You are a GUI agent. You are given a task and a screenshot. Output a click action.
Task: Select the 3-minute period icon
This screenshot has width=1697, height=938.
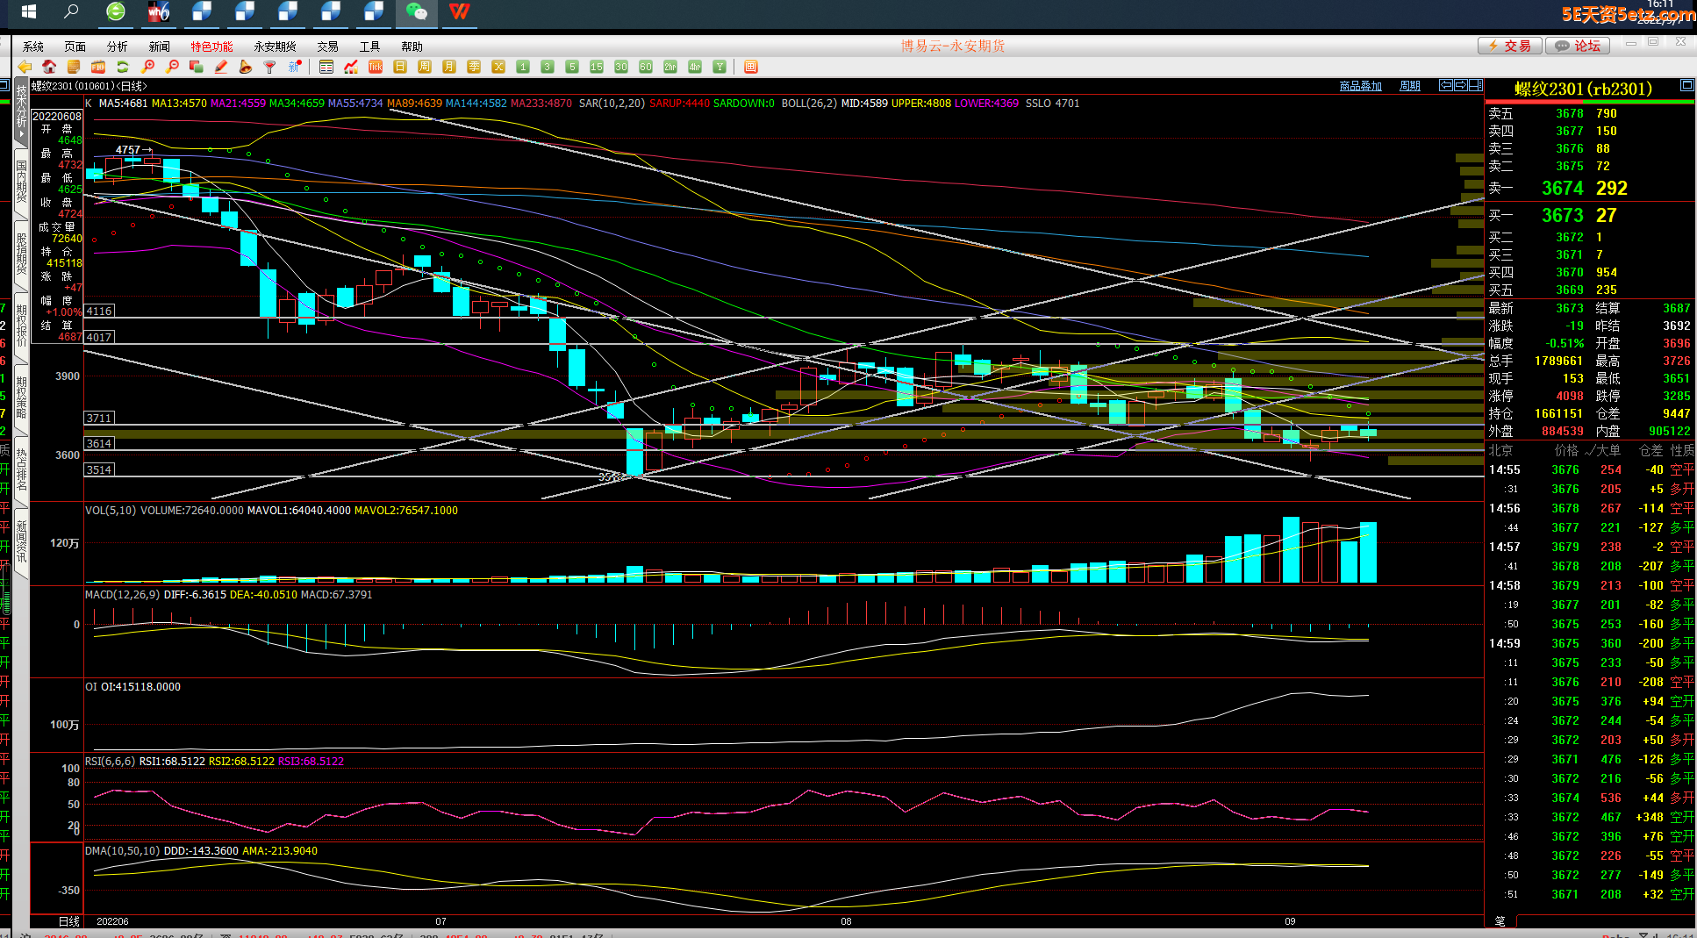pyautogui.click(x=548, y=67)
